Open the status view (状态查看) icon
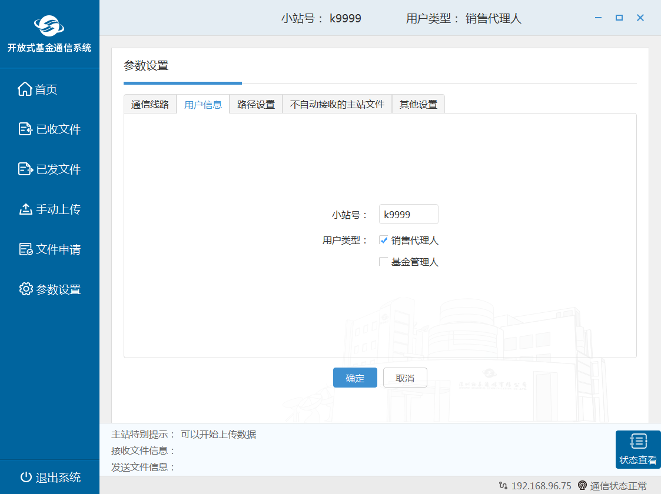 (x=638, y=442)
